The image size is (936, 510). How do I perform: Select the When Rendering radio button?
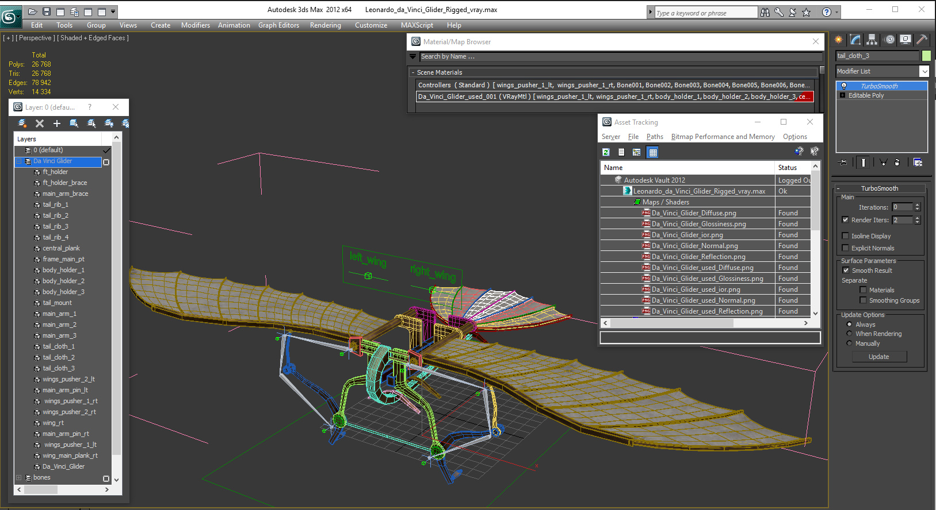(849, 334)
